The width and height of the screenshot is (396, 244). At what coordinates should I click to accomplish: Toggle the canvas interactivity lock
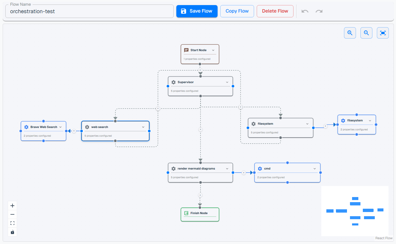[12, 232]
